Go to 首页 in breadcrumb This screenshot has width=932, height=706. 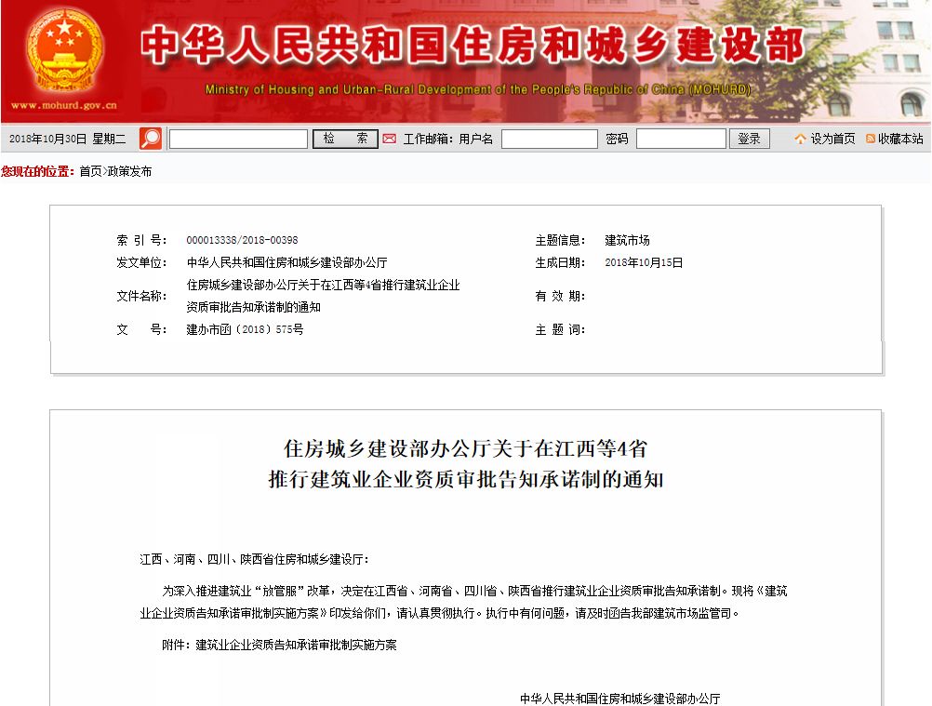[x=90, y=171]
